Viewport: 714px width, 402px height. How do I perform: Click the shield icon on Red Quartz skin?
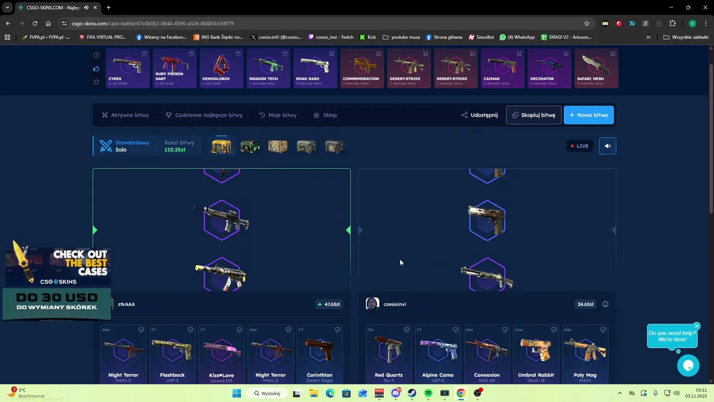click(x=407, y=330)
